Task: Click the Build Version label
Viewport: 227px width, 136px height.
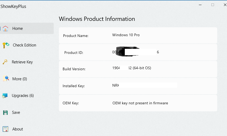Action: [x=74, y=69]
